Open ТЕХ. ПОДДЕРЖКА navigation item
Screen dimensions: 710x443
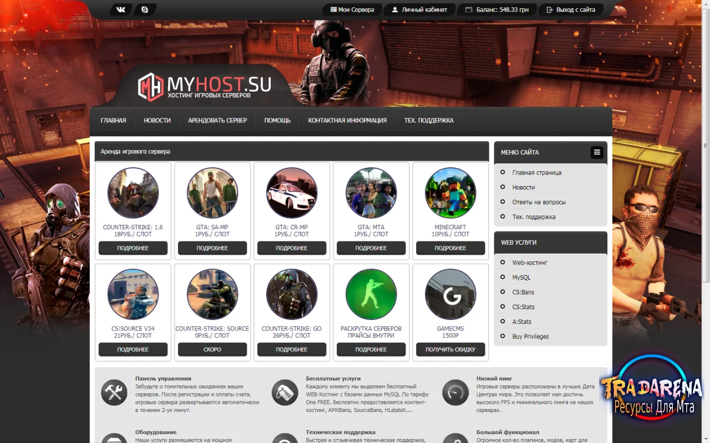tap(429, 120)
